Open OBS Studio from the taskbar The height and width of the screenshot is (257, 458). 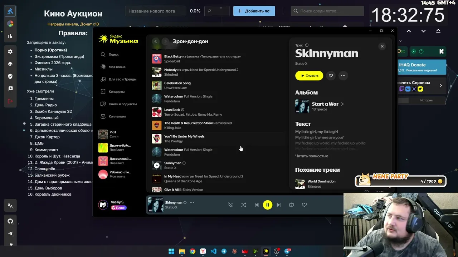coord(277,251)
